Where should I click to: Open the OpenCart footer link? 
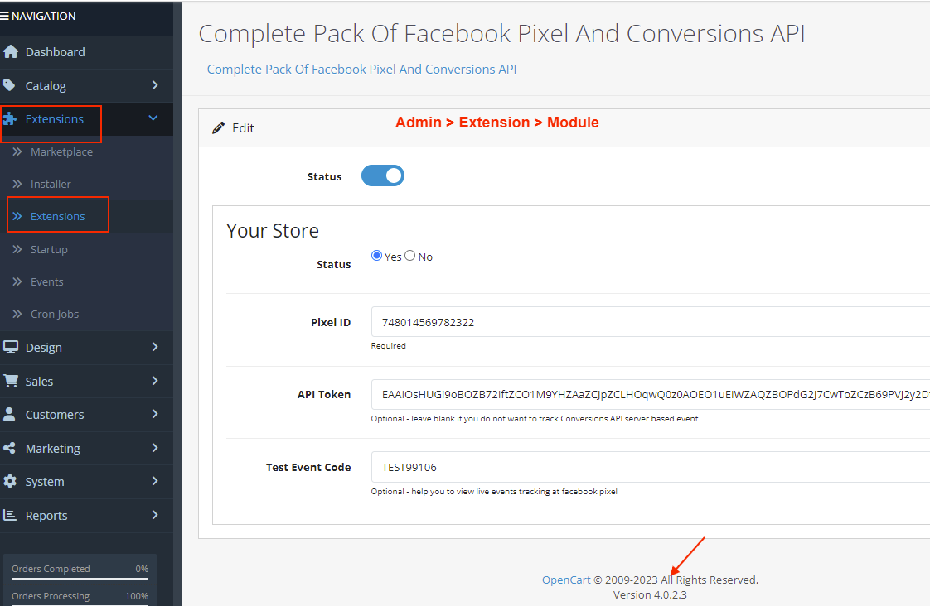click(x=566, y=580)
